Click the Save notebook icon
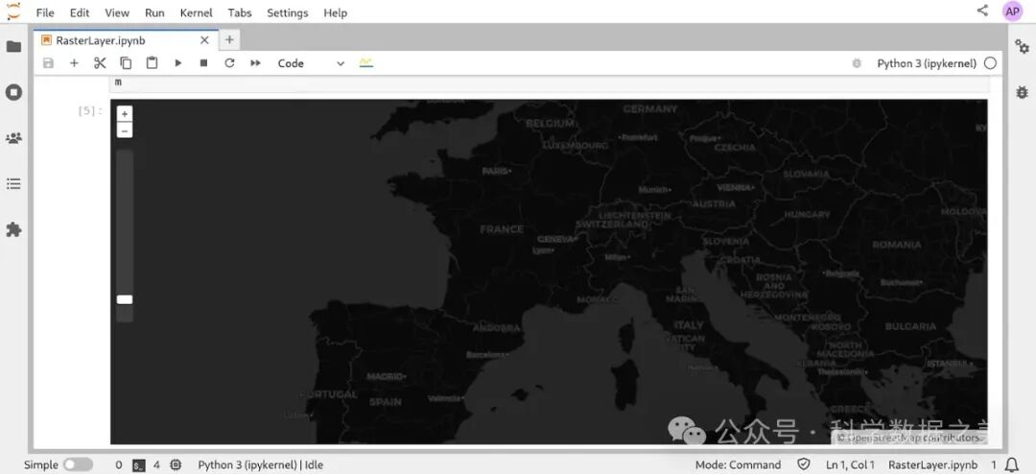The image size is (1036, 474). click(48, 63)
